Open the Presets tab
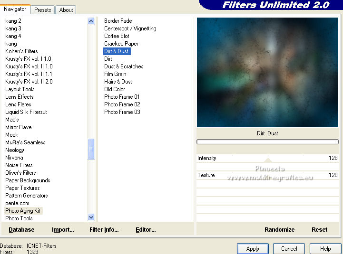The height and width of the screenshot is (254, 343). [x=43, y=10]
